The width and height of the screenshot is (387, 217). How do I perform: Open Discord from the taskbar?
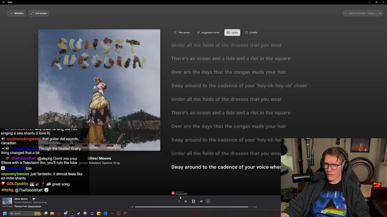tap(65, 213)
